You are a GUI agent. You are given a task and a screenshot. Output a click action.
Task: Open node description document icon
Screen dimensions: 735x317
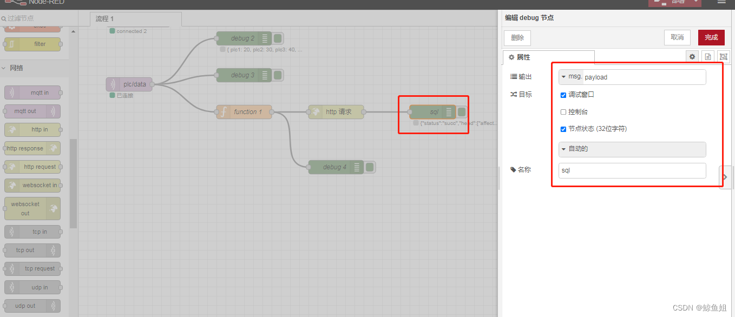pos(707,57)
